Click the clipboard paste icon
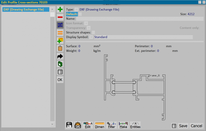Screen dimensions: 206x131 click(60, 48)
